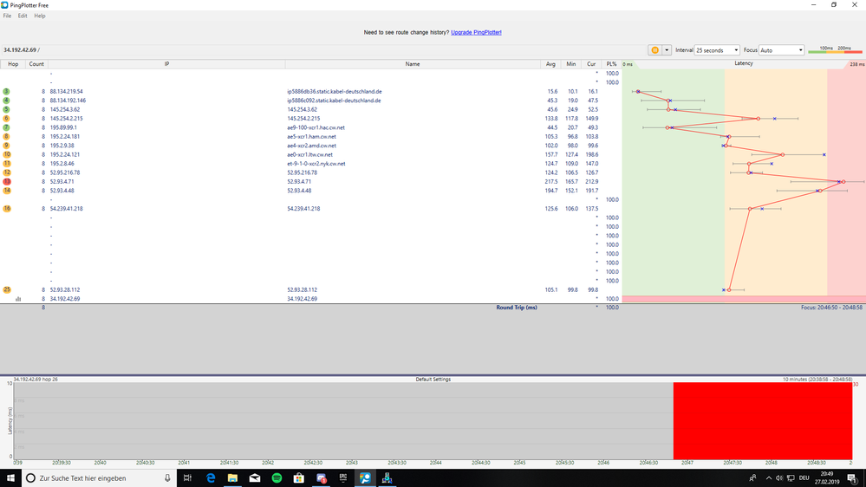This screenshot has height=487, width=866.
Task: Click IP 88.134.192.146
Action: (x=68, y=101)
